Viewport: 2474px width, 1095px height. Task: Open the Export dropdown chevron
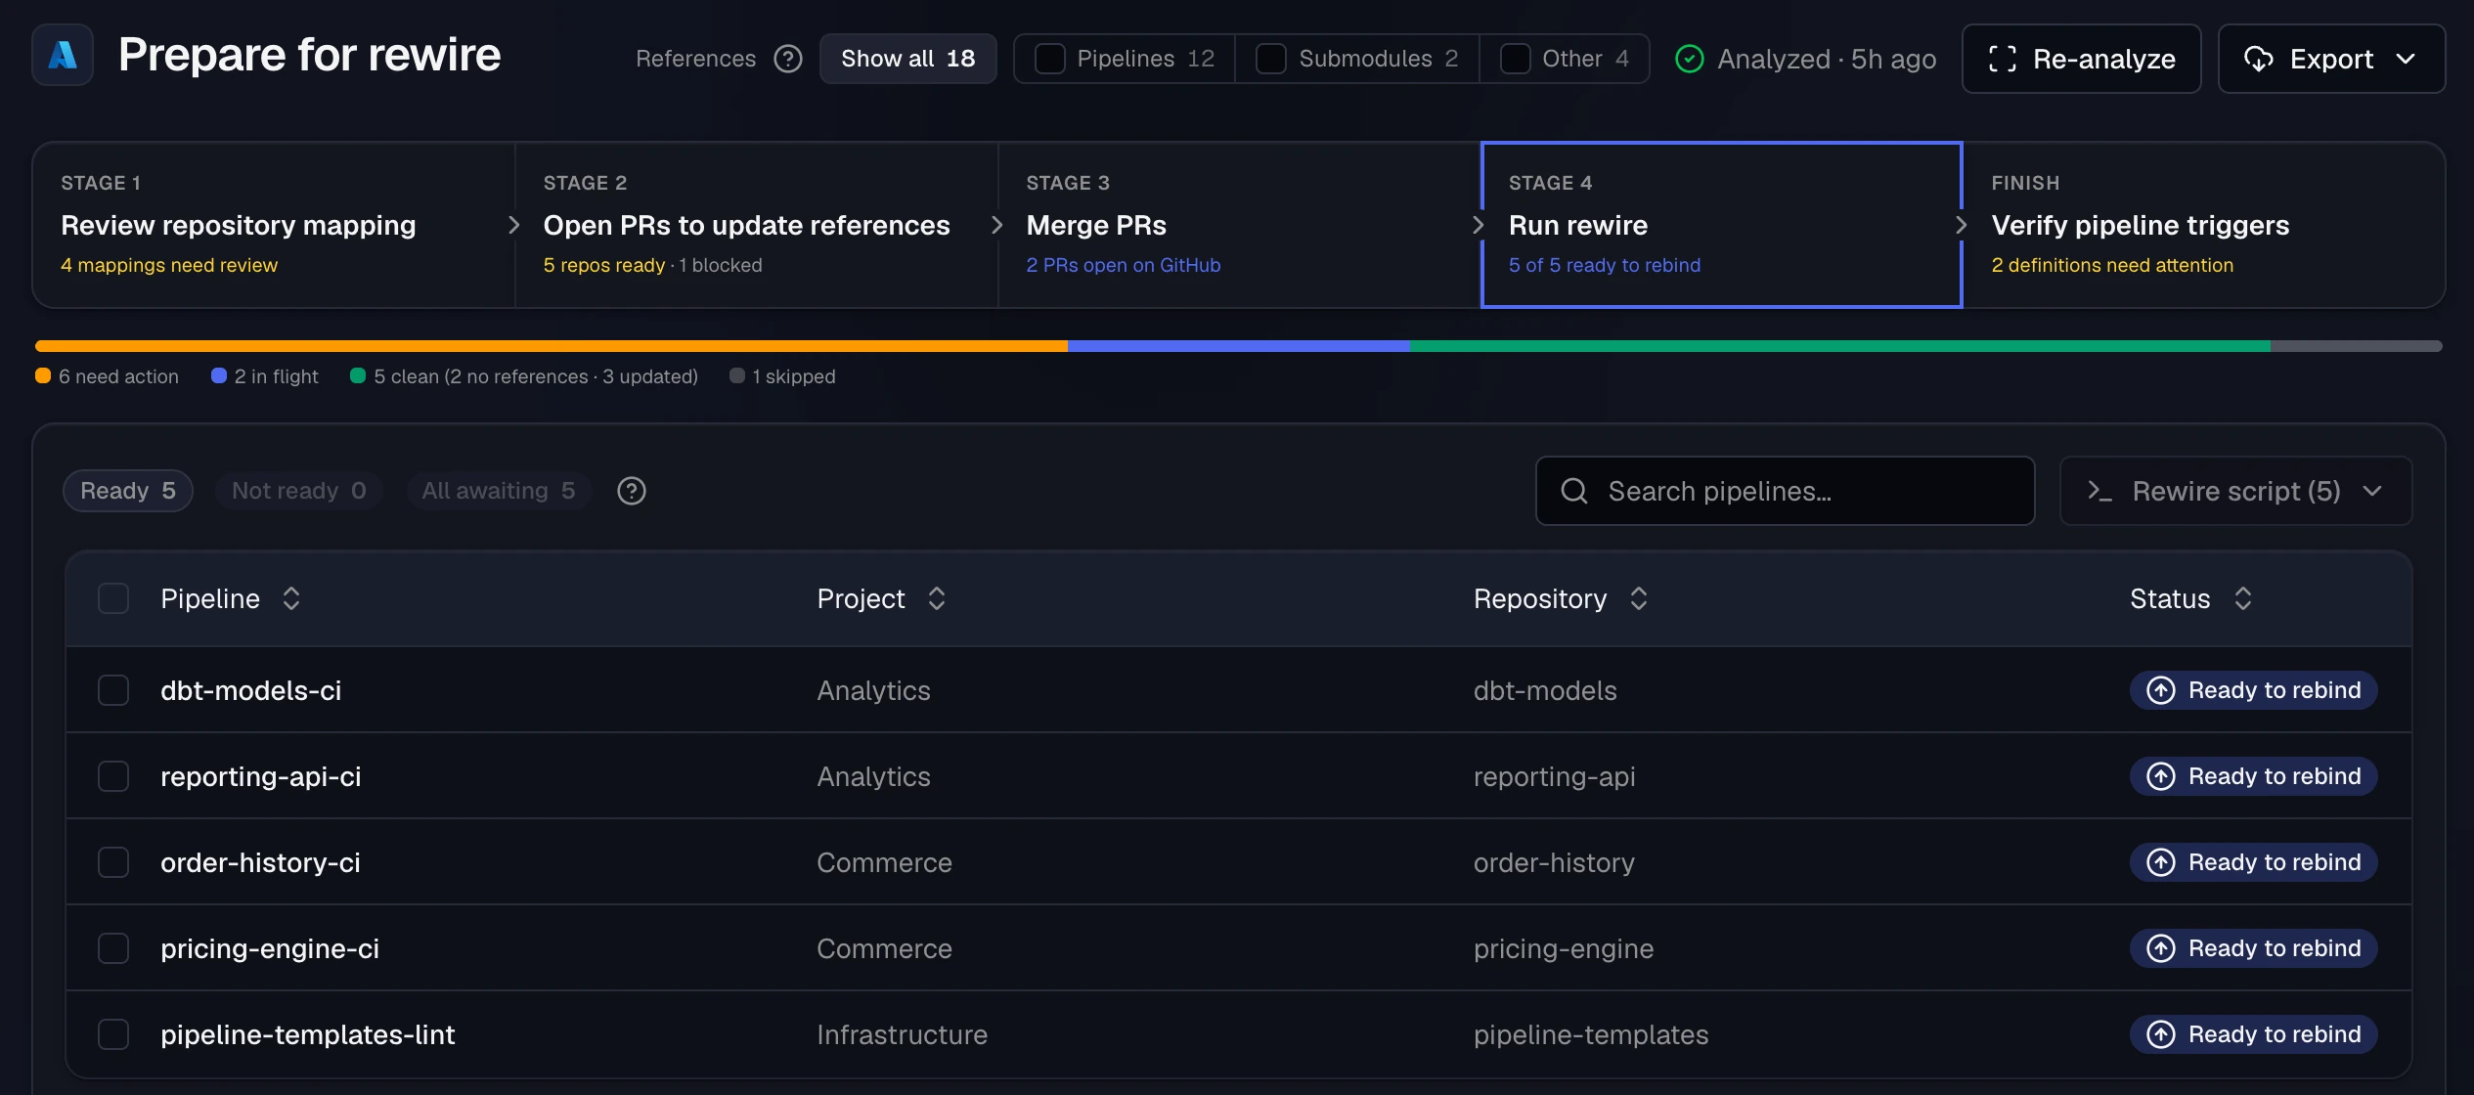[2407, 59]
